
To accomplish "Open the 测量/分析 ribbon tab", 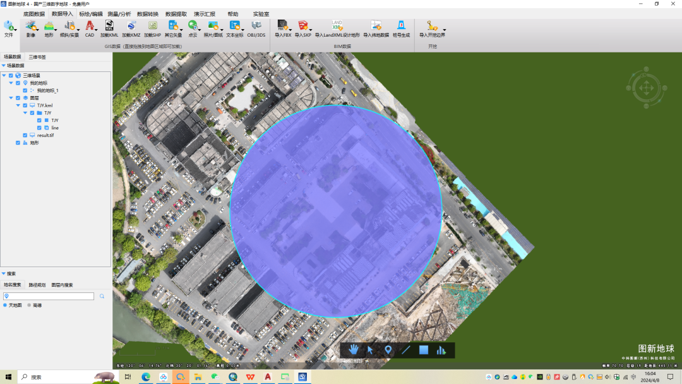I will coord(119,14).
